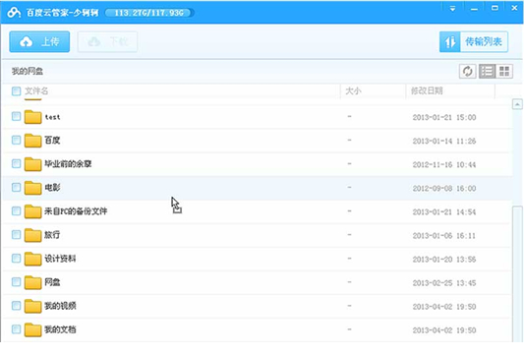Click the 我的网盘 breadcrumb
Viewport: 524px width, 355px height.
[28, 71]
